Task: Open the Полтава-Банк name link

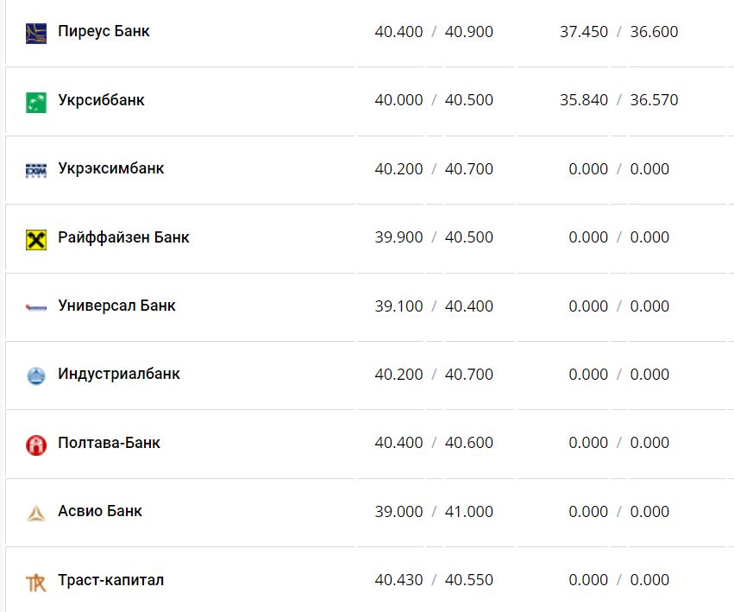Action: coord(109,443)
